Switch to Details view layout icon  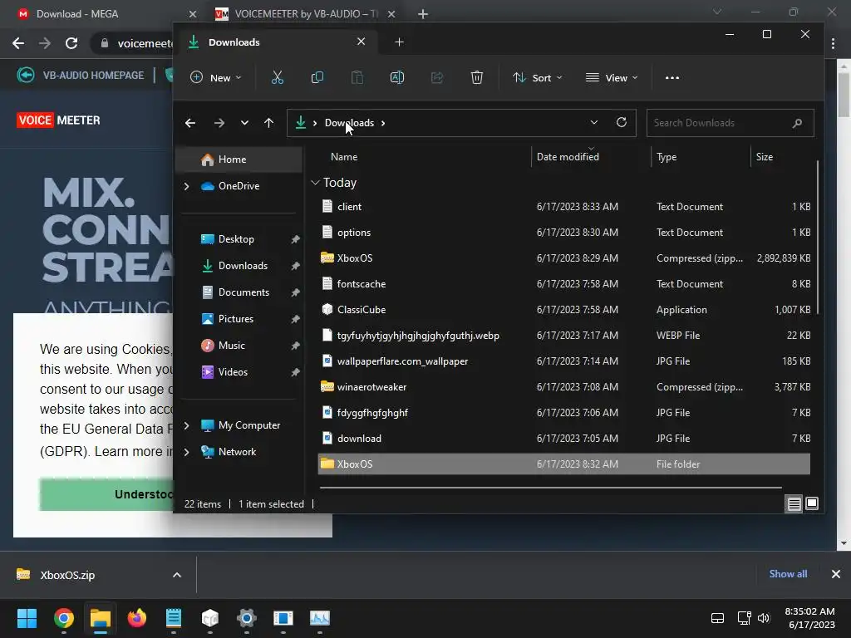pyautogui.click(x=794, y=504)
